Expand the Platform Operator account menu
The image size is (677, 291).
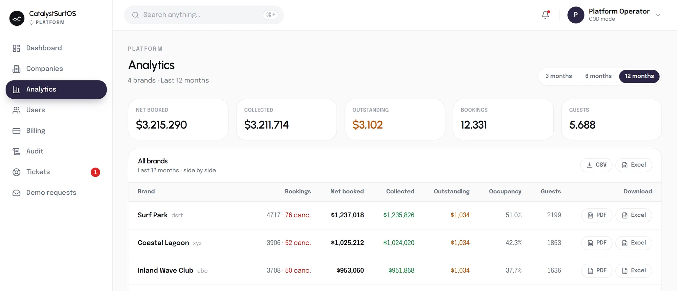click(658, 15)
